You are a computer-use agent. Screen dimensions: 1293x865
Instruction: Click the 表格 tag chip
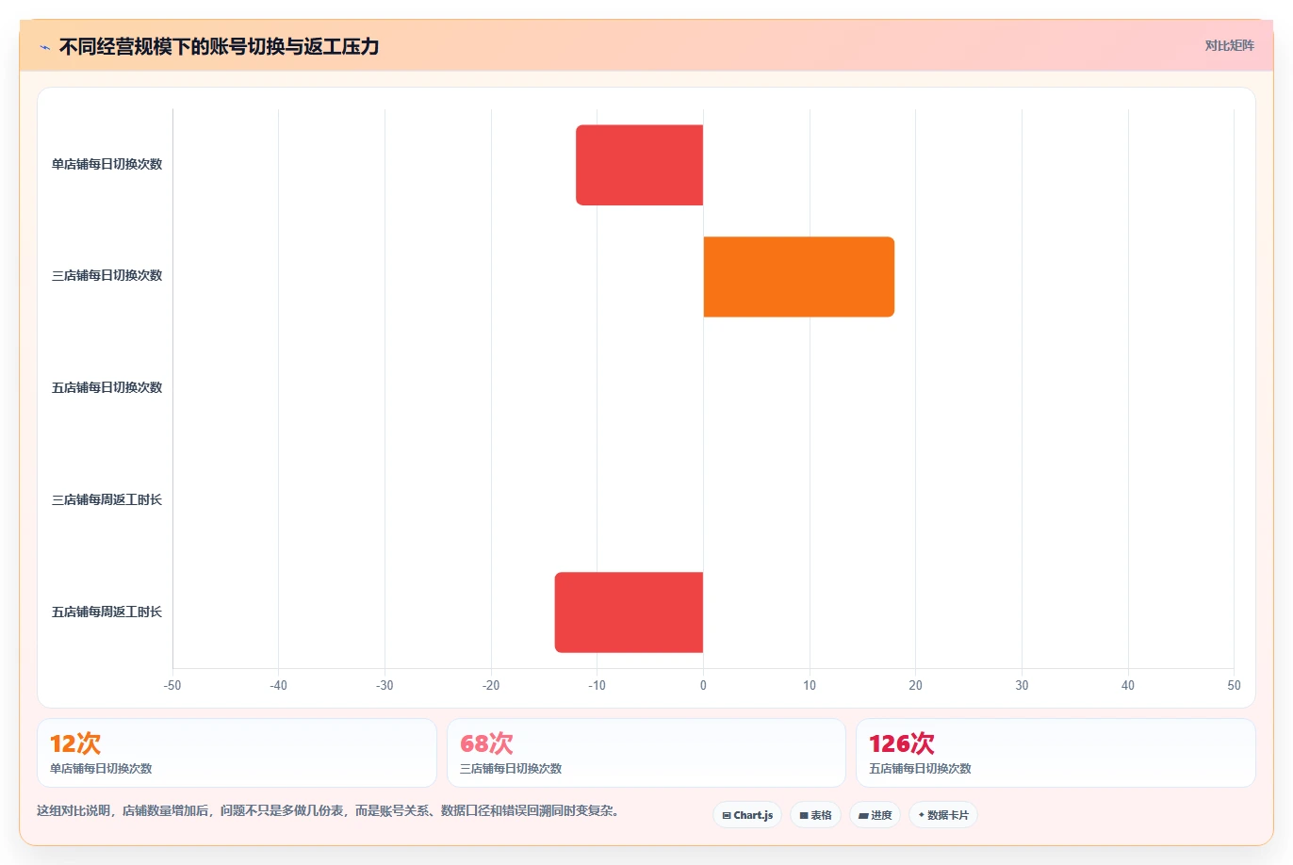(x=815, y=815)
